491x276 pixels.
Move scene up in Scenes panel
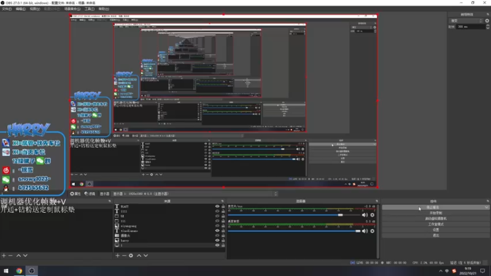point(18,255)
